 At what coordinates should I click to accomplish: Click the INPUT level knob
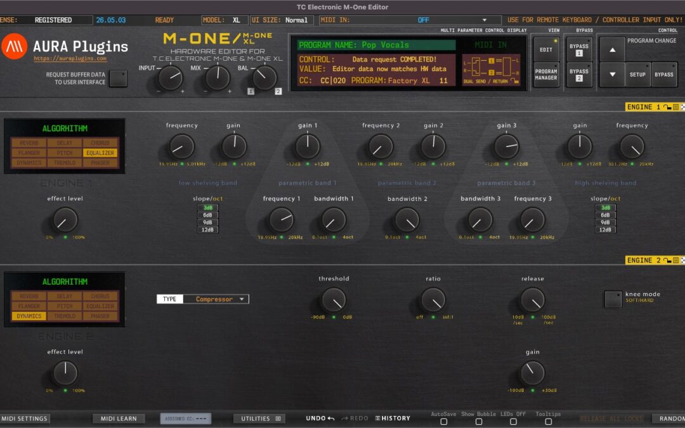171,78
